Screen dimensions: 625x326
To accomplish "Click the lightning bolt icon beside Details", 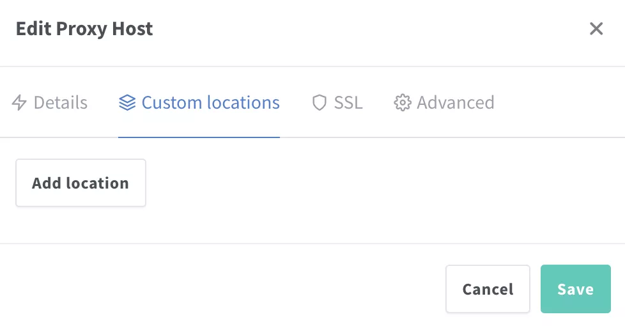I will 19,103.
